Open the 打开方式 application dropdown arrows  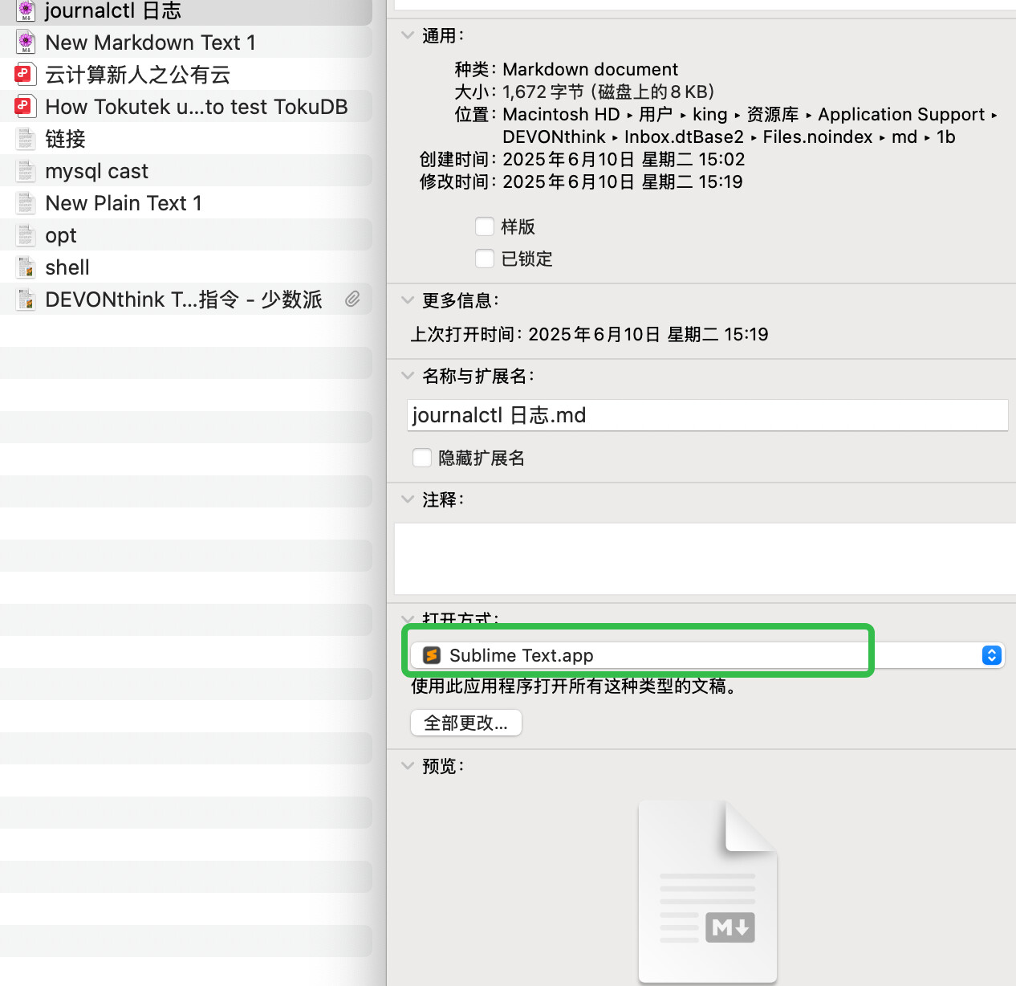(992, 655)
